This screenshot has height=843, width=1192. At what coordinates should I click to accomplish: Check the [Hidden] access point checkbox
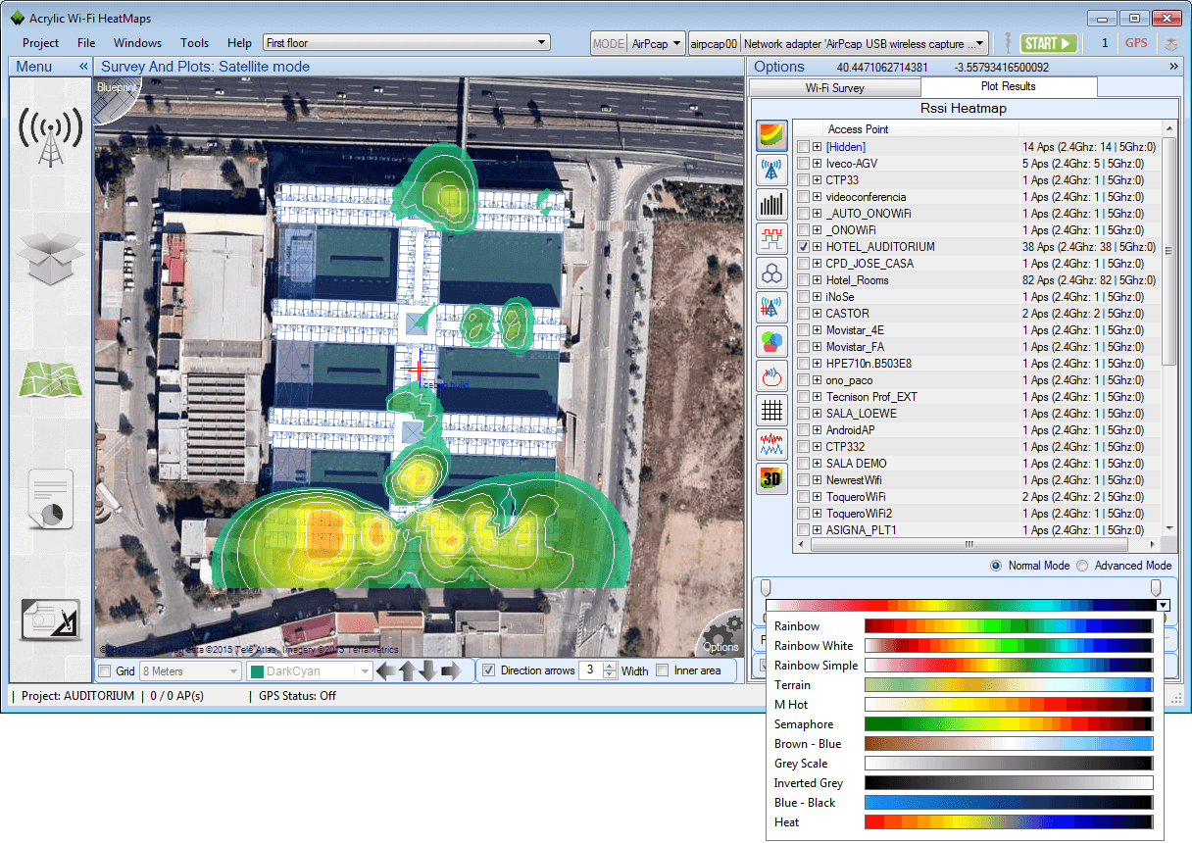(803, 147)
